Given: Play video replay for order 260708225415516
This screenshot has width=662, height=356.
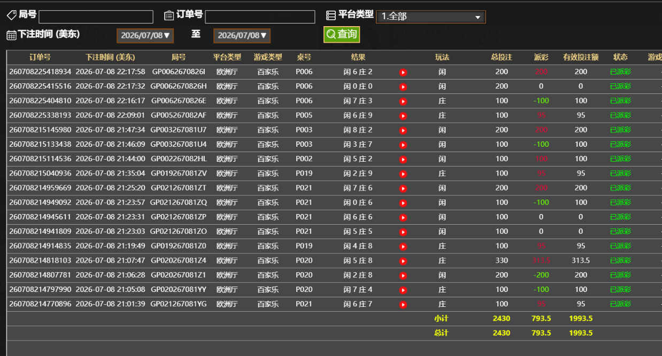Looking at the screenshot, I should coord(403,86).
